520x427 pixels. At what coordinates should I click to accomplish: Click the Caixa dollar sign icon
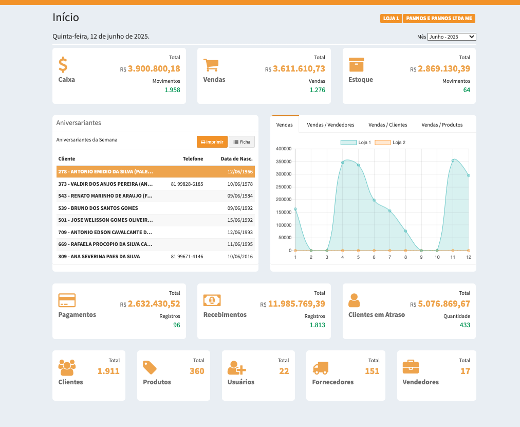point(63,65)
